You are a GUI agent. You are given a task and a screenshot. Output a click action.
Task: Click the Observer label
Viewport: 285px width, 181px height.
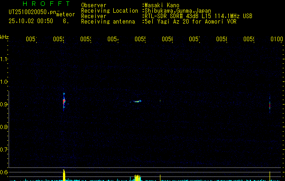(94, 5)
